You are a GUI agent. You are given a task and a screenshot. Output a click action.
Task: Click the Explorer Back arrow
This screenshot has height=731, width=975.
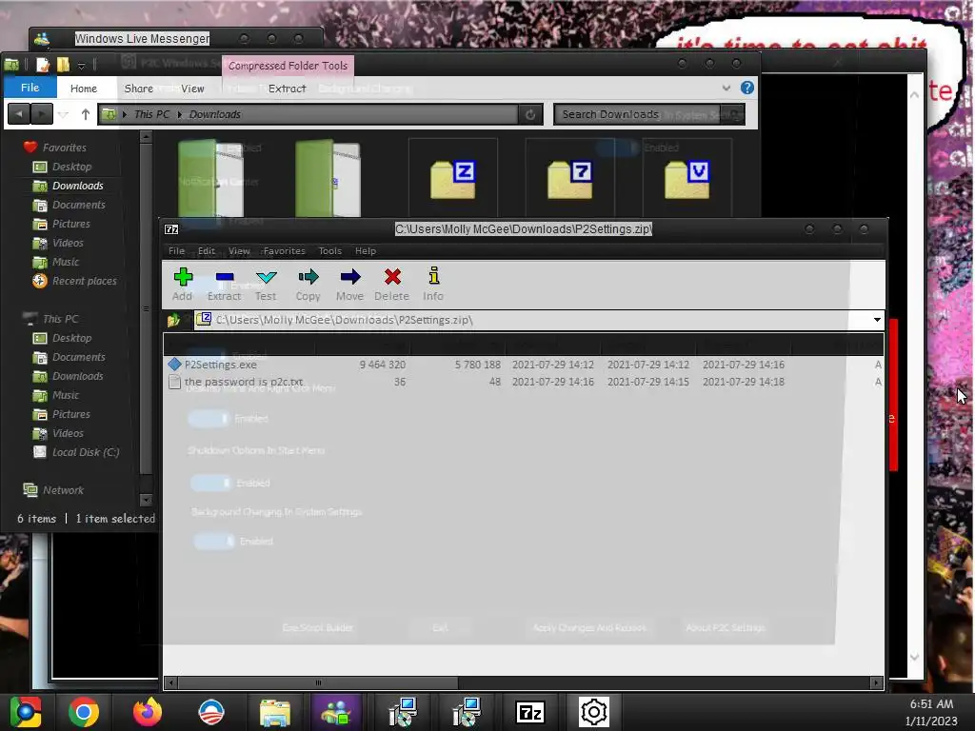[x=19, y=114]
